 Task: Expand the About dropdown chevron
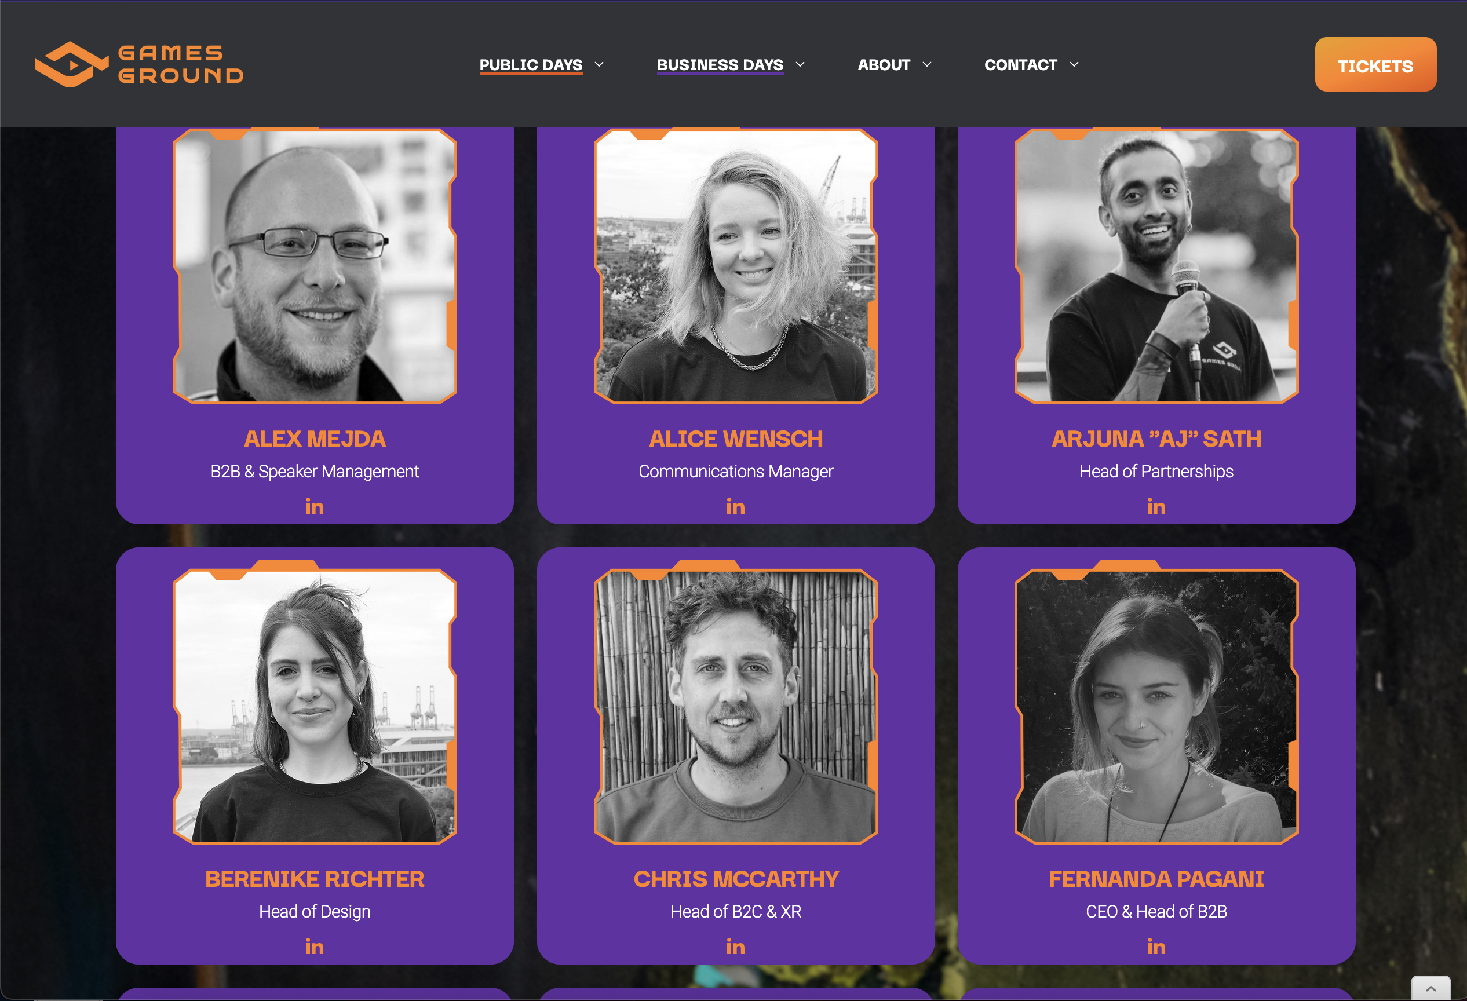tap(926, 64)
